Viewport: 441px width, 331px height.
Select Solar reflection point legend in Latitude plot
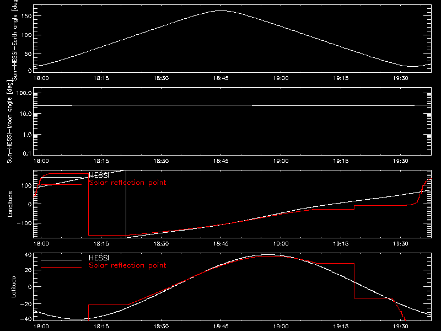[127, 265]
